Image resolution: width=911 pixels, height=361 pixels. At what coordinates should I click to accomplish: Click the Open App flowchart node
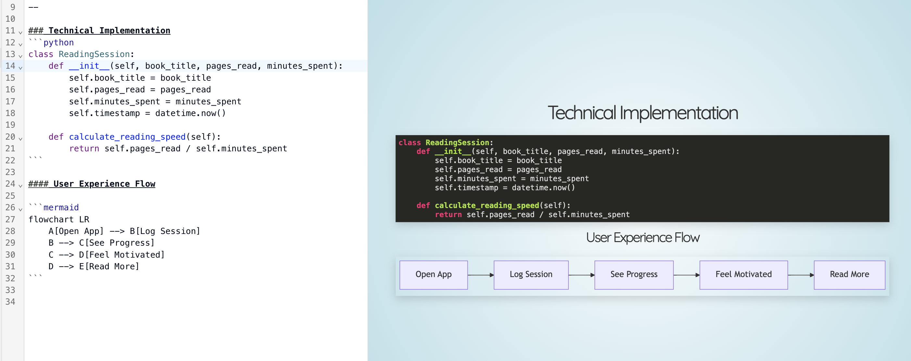(433, 274)
